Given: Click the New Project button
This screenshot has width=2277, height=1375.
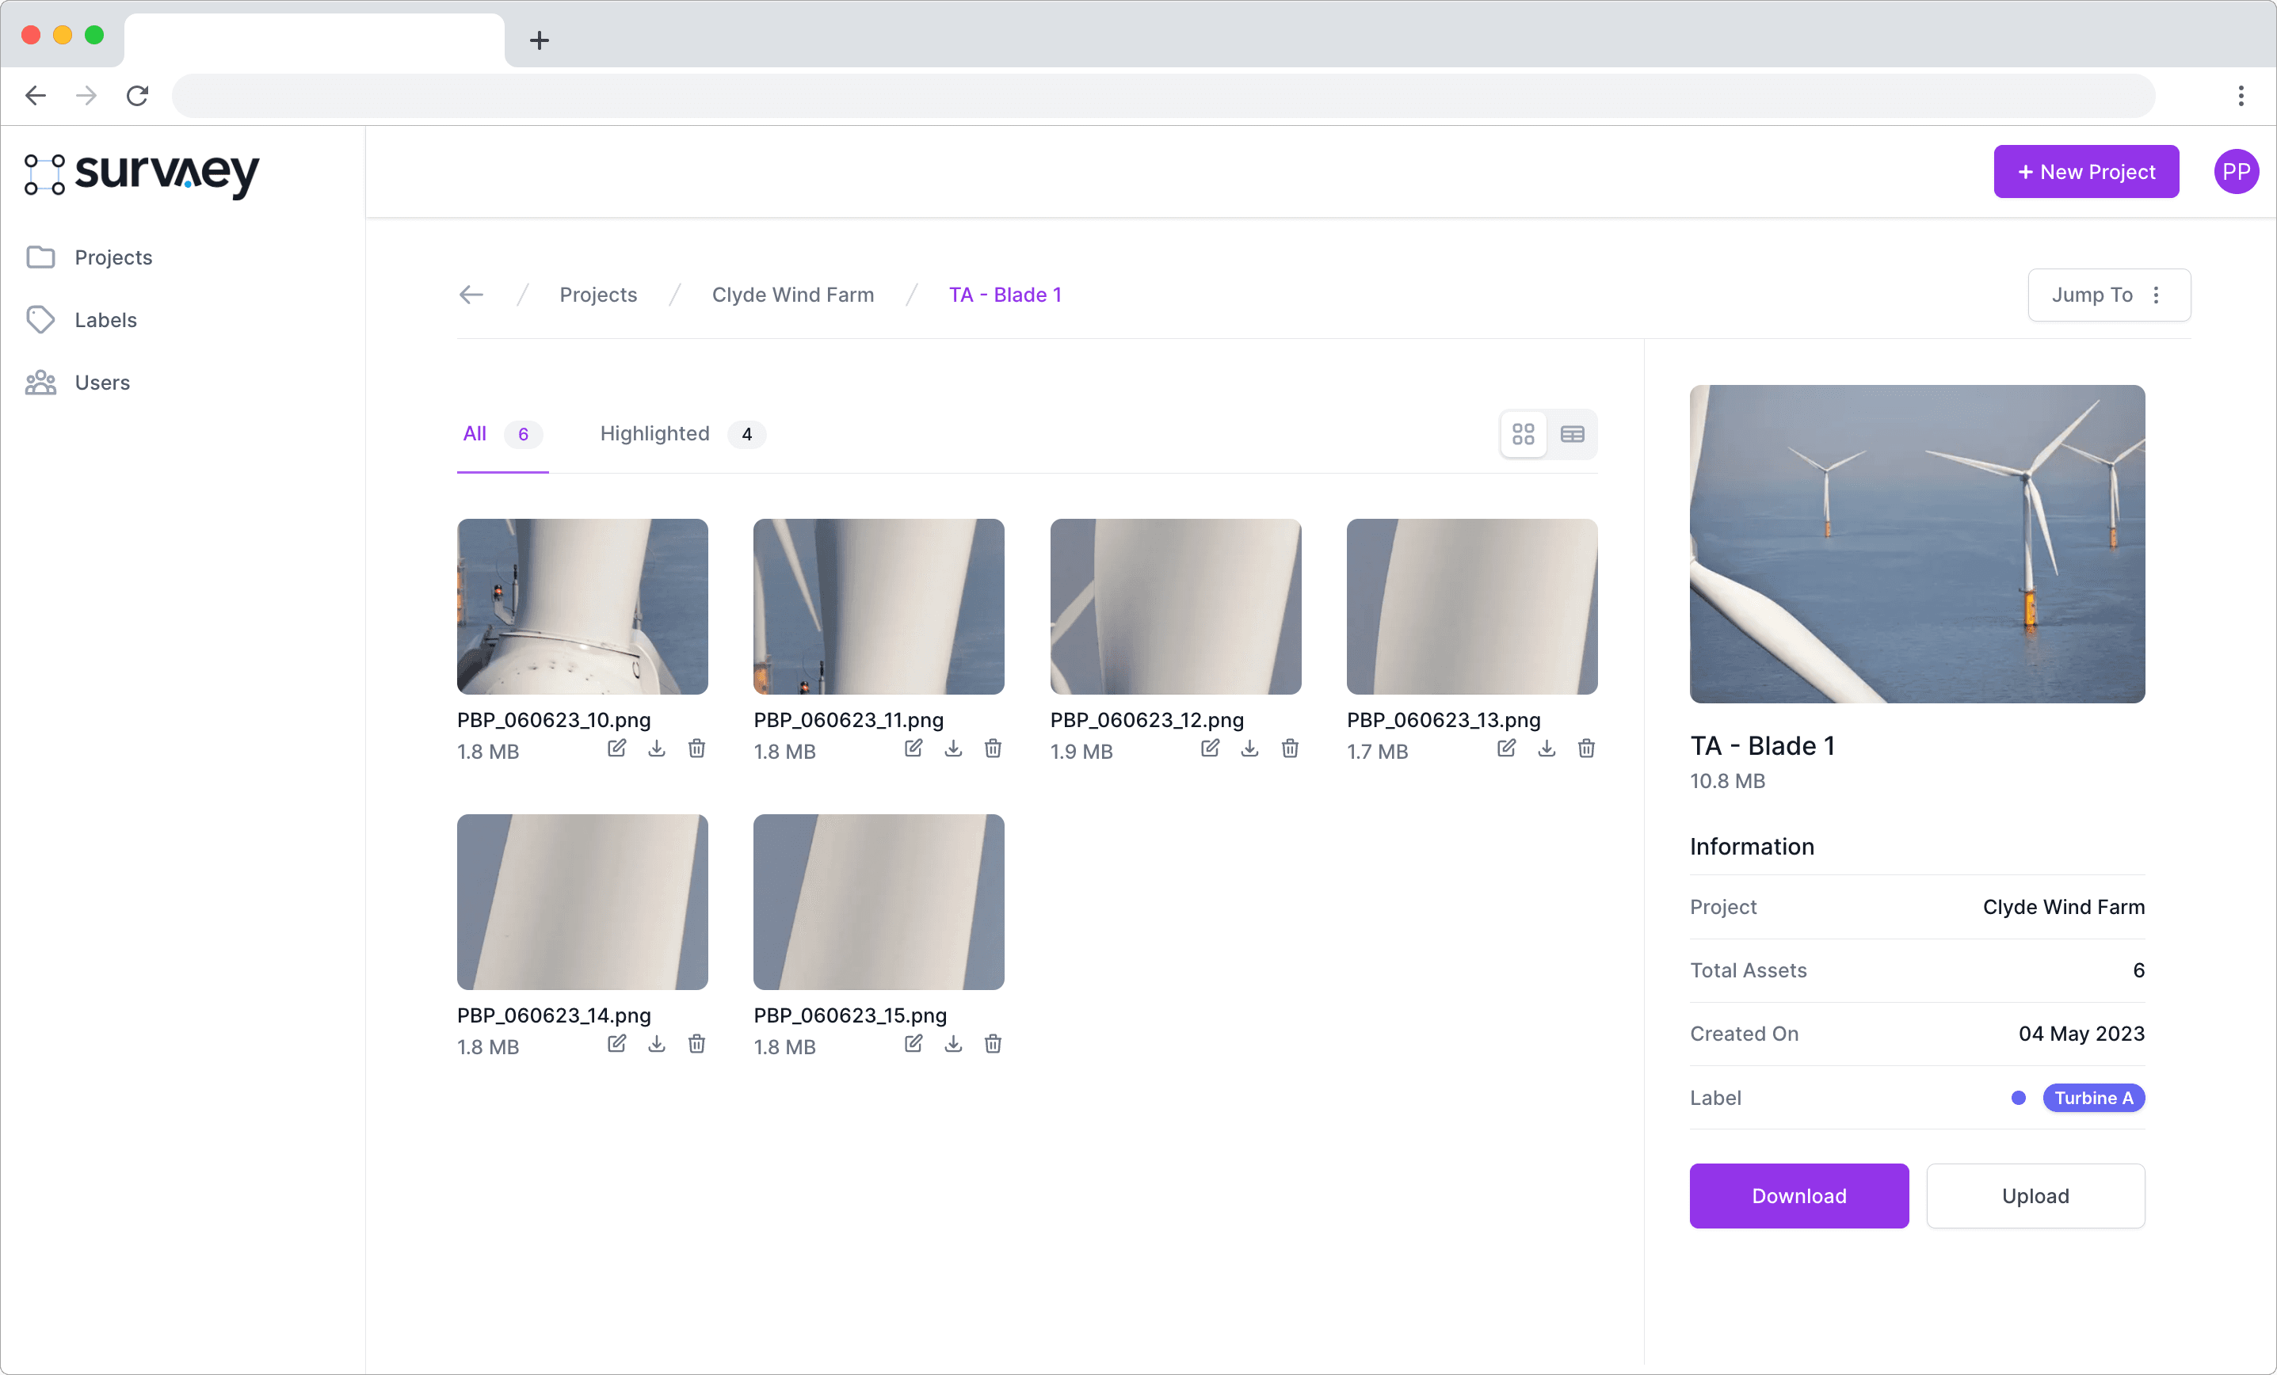Looking at the screenshot, I should click(2086, 172).
